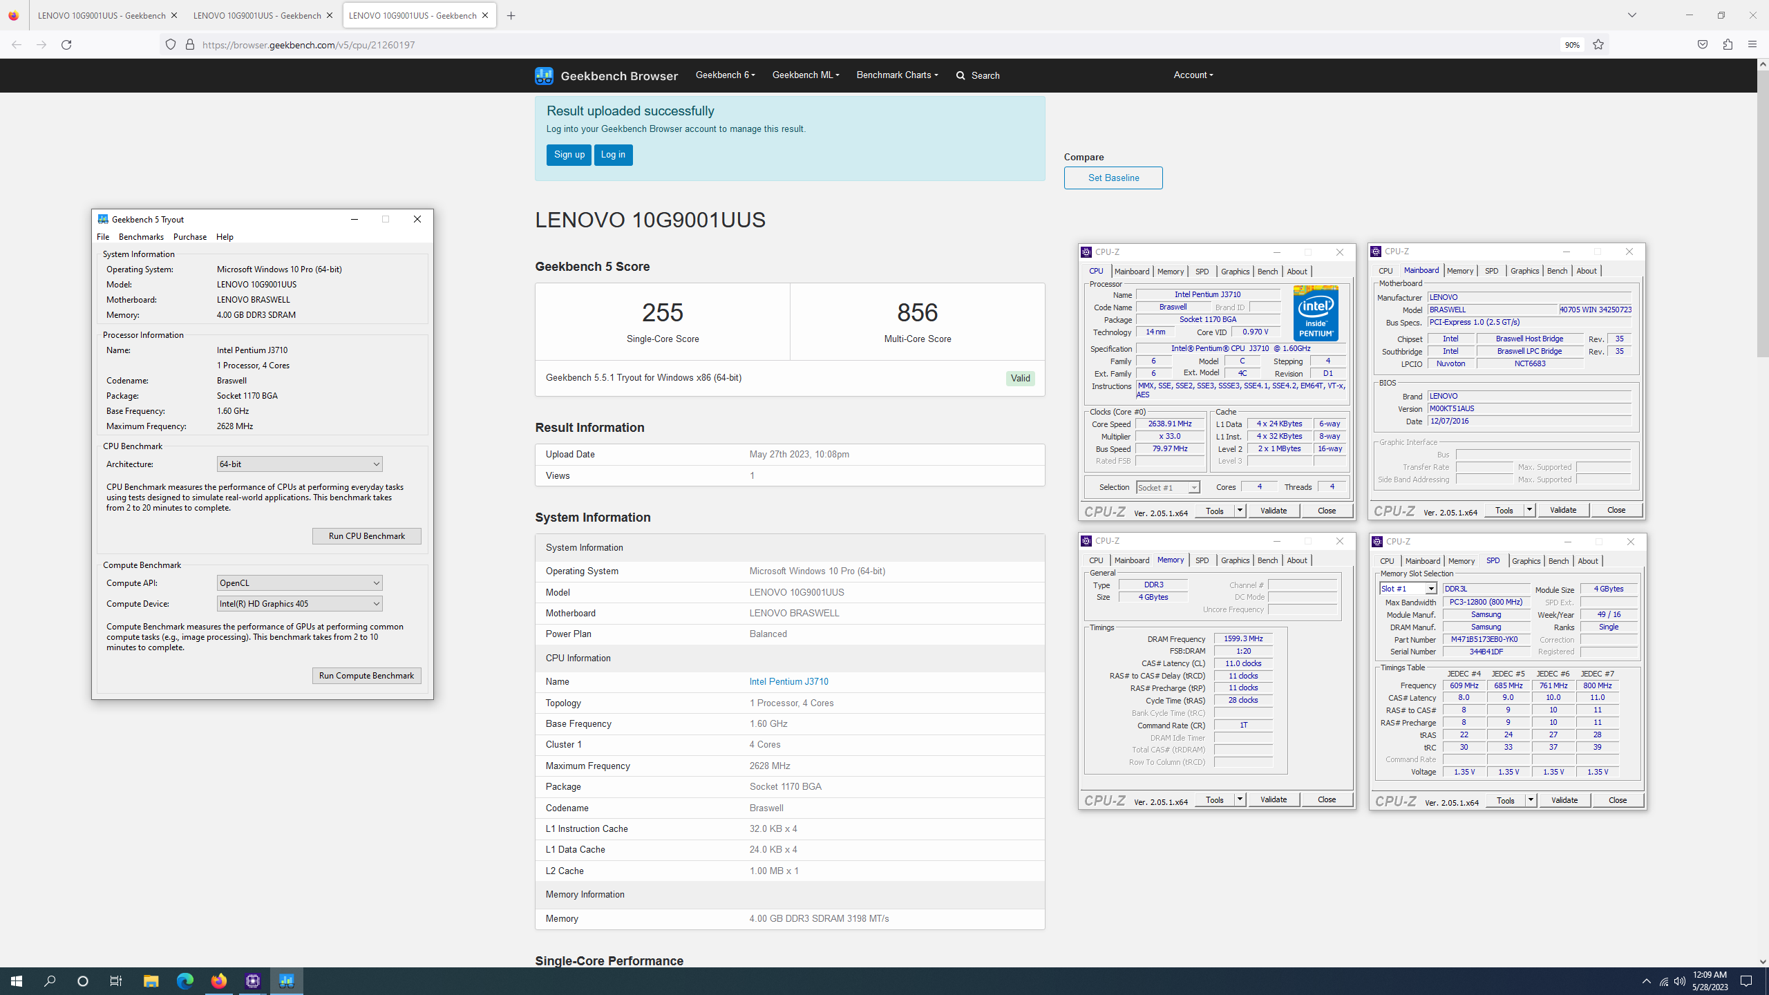This screenshot has height=995, width=1769.
Task: Open Task View on the taskbar
Action: pos(116,981)
